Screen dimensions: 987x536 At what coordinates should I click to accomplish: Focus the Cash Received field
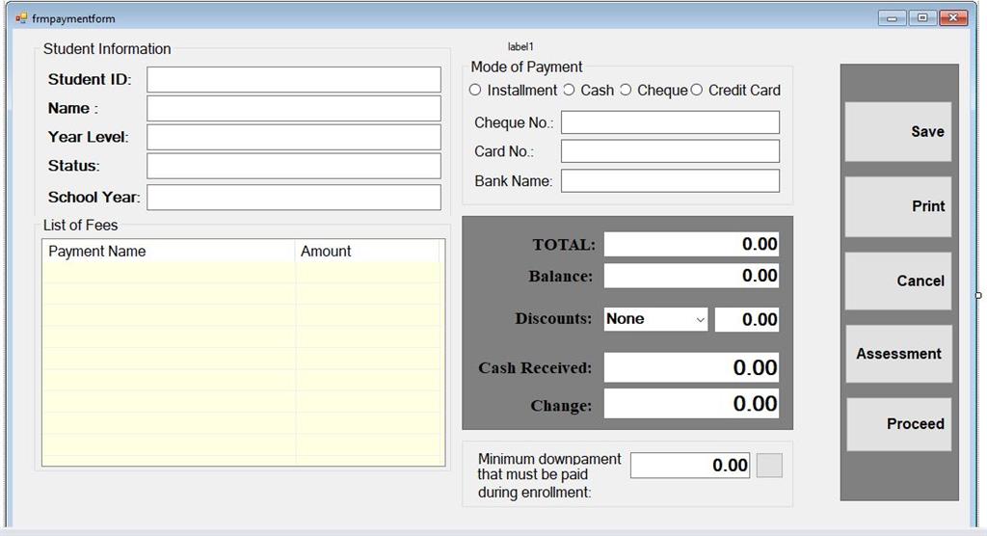click(x=691, y=367)
